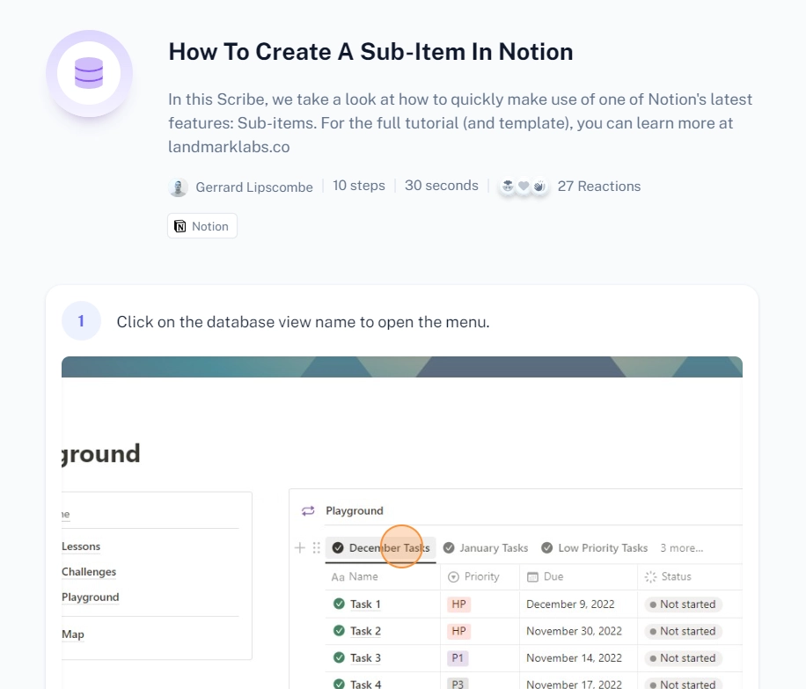
Task: Open Gerrard Lipscombe's avatar
Action: point(178,187)
